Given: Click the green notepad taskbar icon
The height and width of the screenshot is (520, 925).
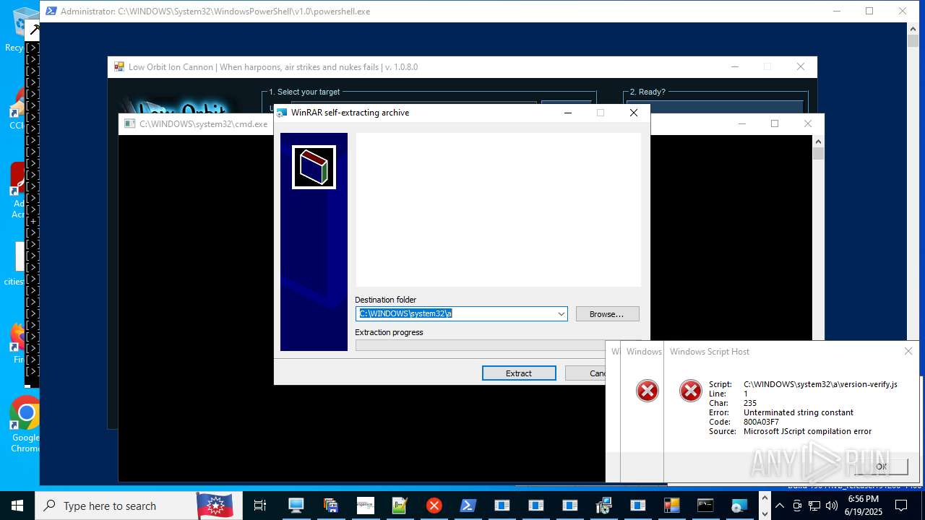Looking at the screenshot, I should coord(400,506).
